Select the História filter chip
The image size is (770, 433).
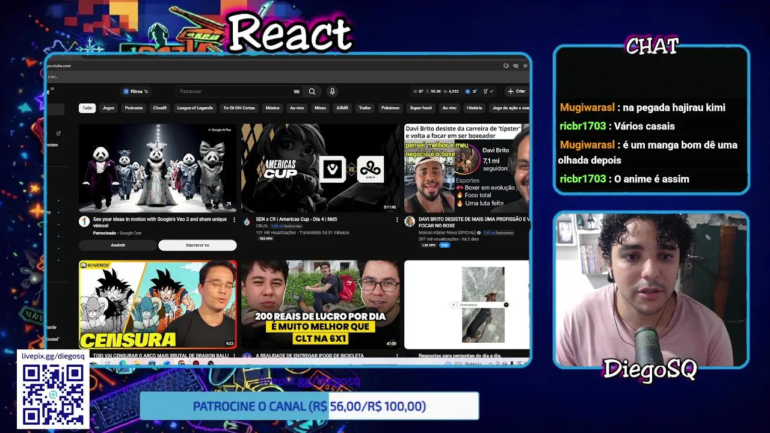point(475,108)
